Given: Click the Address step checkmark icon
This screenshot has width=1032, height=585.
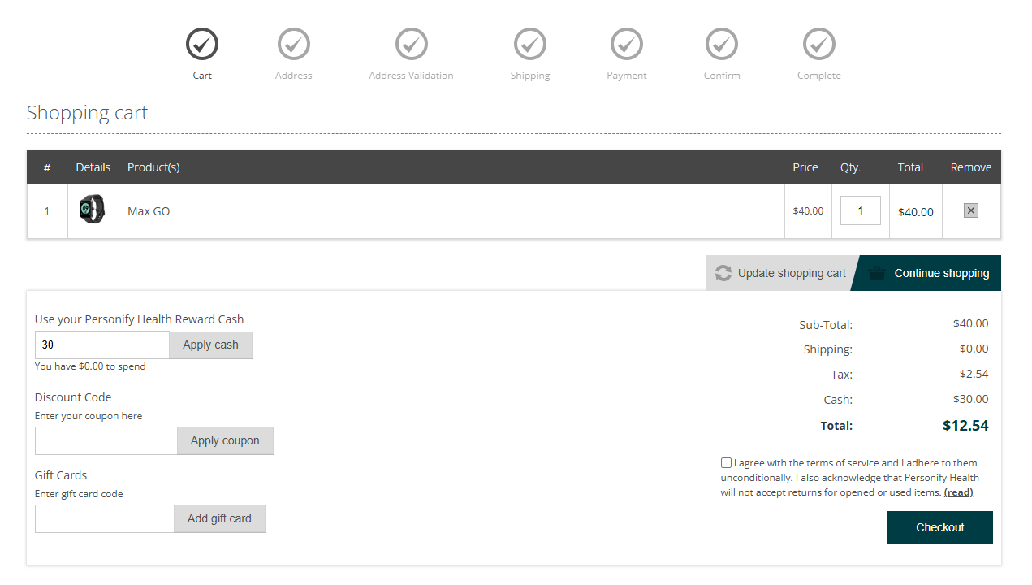Looking at the screenshot, I should [x=294, y=44].
